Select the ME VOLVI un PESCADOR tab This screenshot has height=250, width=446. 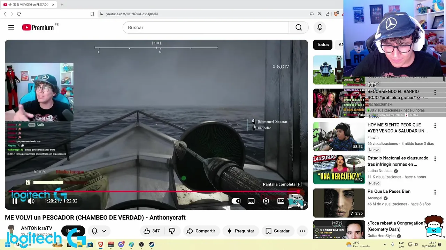pyautogui.click(x=29, y=5)
